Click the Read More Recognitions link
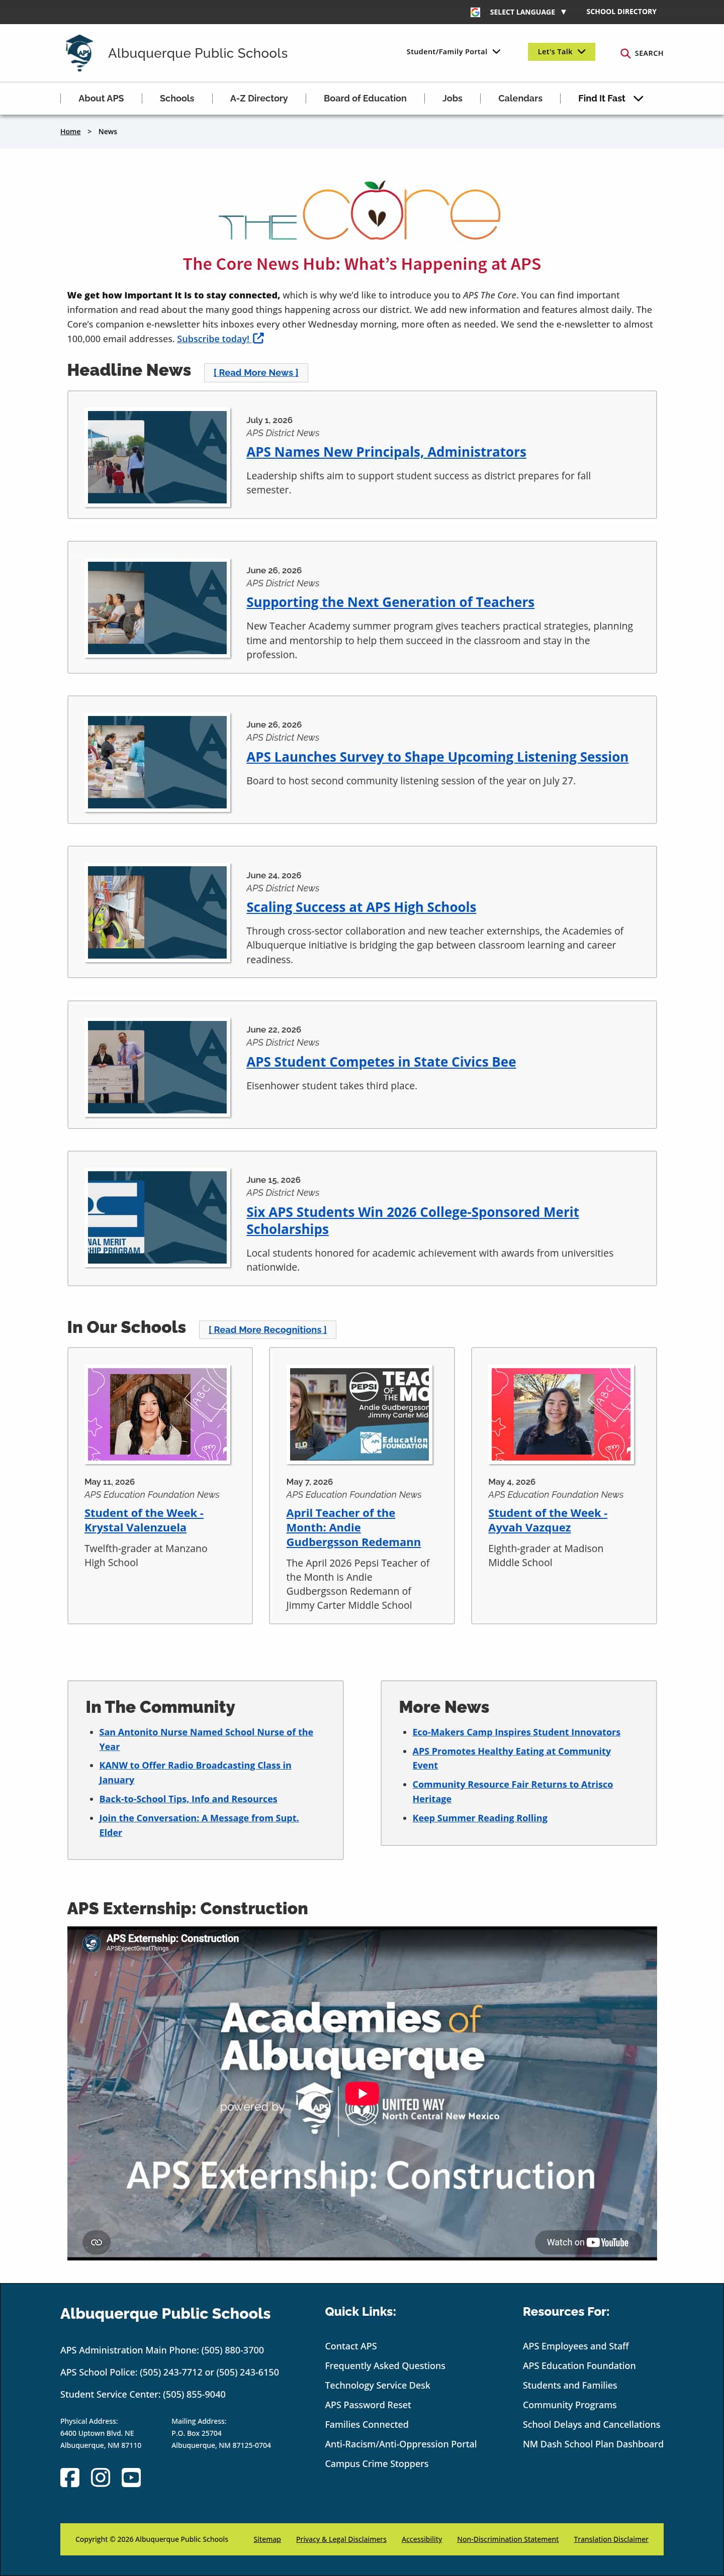The width and height of the screenshot is (724, 2576). [x=267, y=1330]
